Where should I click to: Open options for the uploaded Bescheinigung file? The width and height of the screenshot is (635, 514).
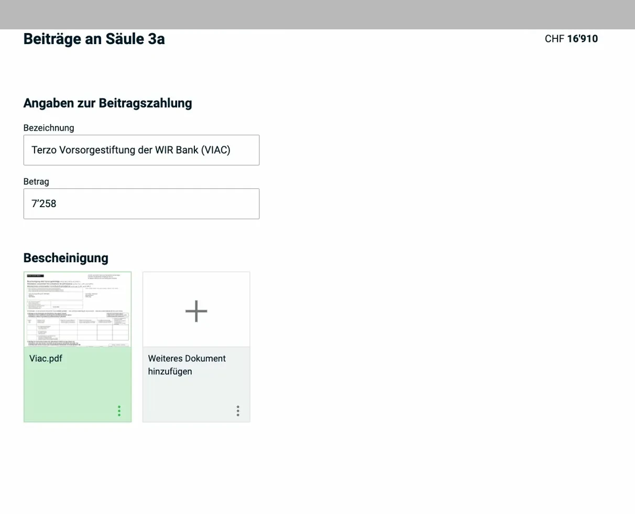pyautogui.click(x=118, y=411)
